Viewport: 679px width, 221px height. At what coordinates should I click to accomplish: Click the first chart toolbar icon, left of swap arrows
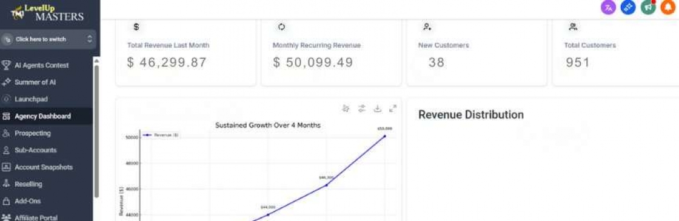tap(346, 108)
